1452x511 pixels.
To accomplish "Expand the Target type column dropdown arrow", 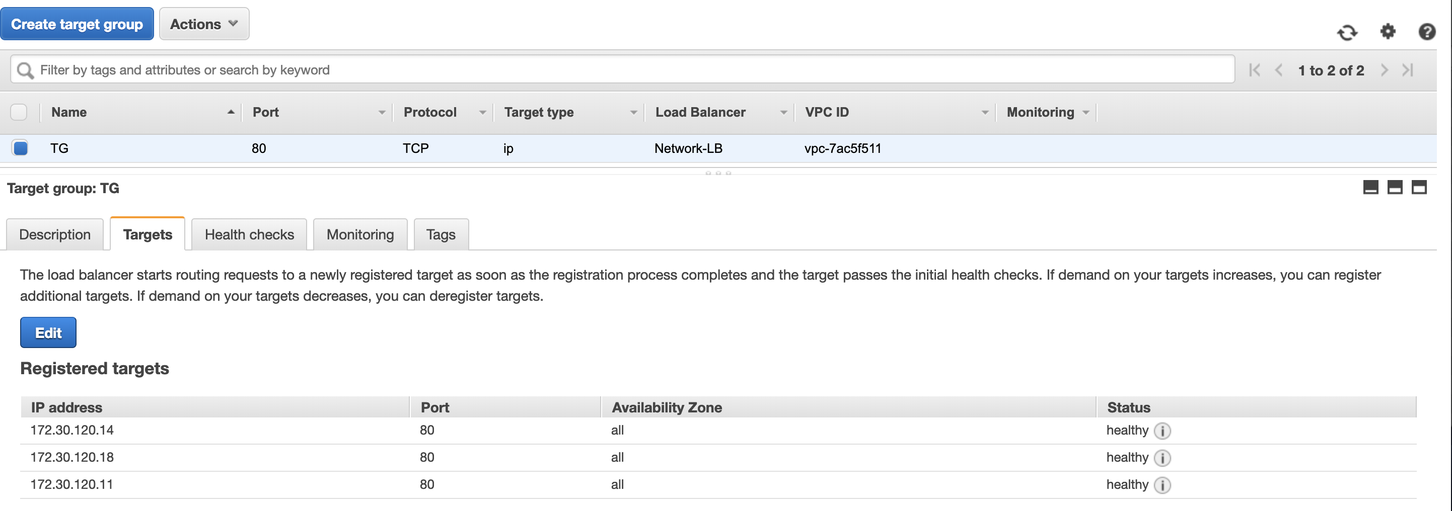I will [633, 113].
